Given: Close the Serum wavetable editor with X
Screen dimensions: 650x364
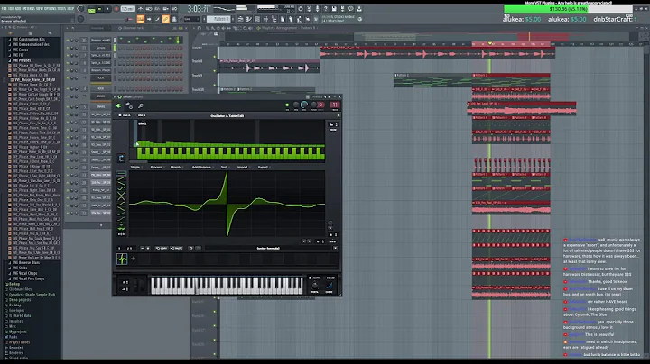Looking at the screenshot, I should [x=339, y=115].
